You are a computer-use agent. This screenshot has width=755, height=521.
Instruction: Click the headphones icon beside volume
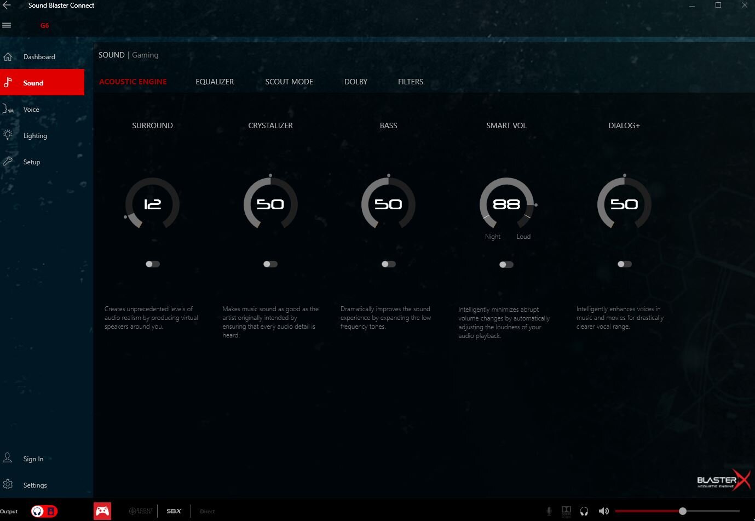coord(584,511)
